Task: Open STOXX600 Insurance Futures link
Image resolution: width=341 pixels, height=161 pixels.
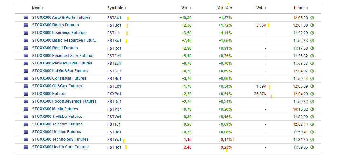Action: (x=59, y=33)
